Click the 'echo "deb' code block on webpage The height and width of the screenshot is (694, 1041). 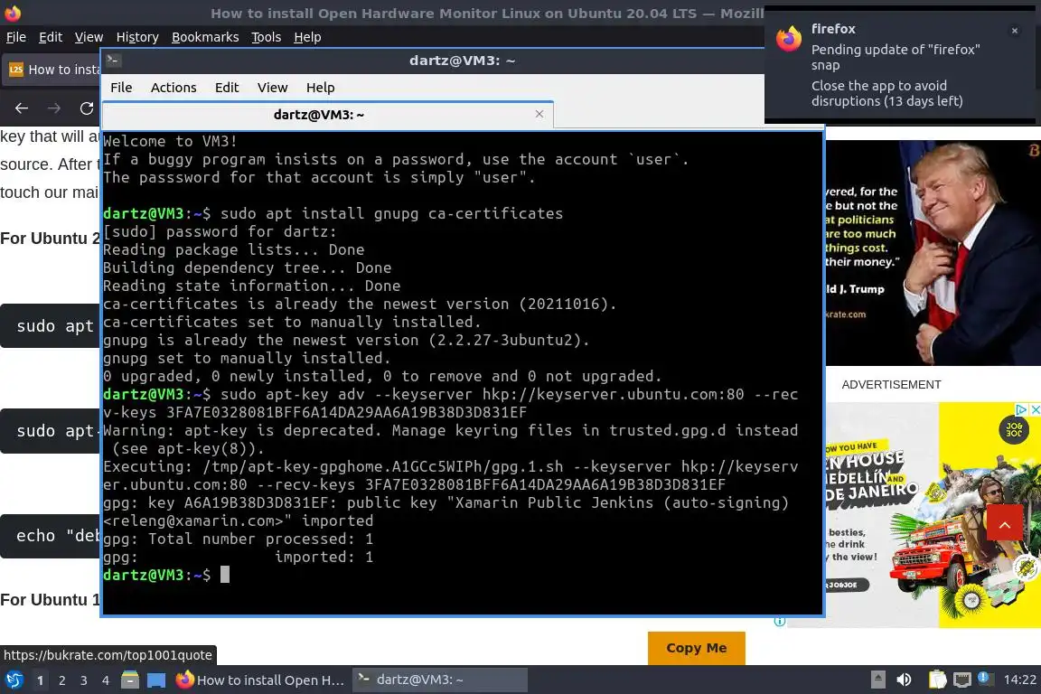(50, 536)
